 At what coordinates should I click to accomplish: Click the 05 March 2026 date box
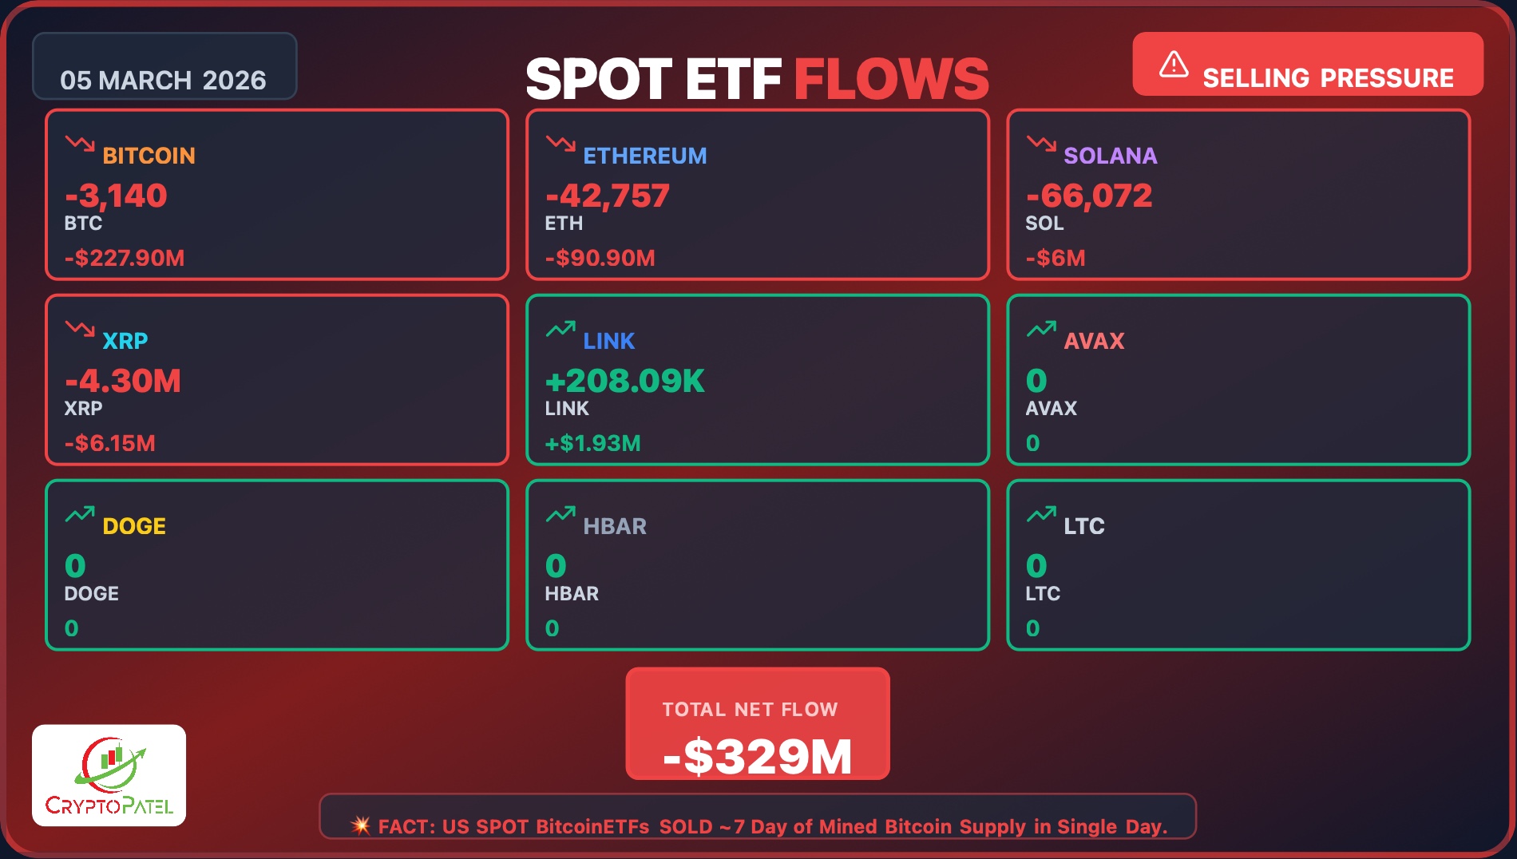point(164,67)
